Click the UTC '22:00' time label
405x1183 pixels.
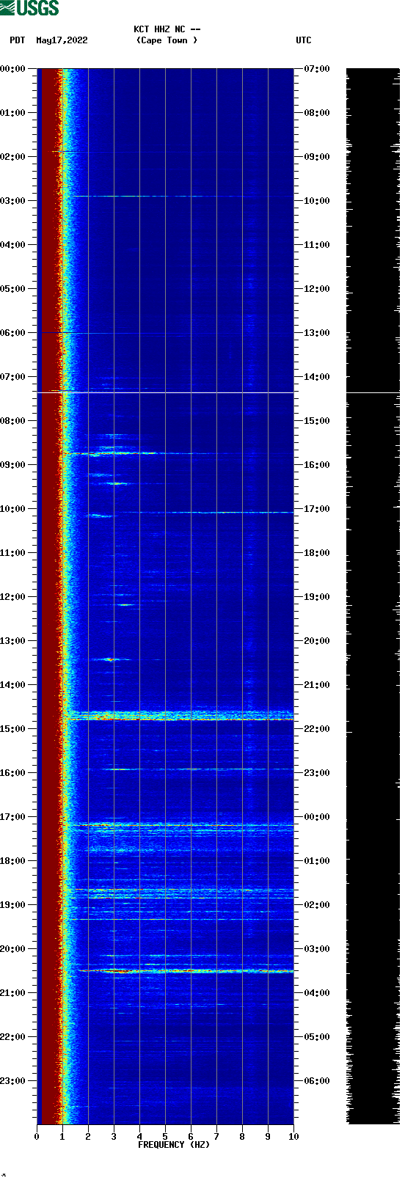click(x=317, y=729)
